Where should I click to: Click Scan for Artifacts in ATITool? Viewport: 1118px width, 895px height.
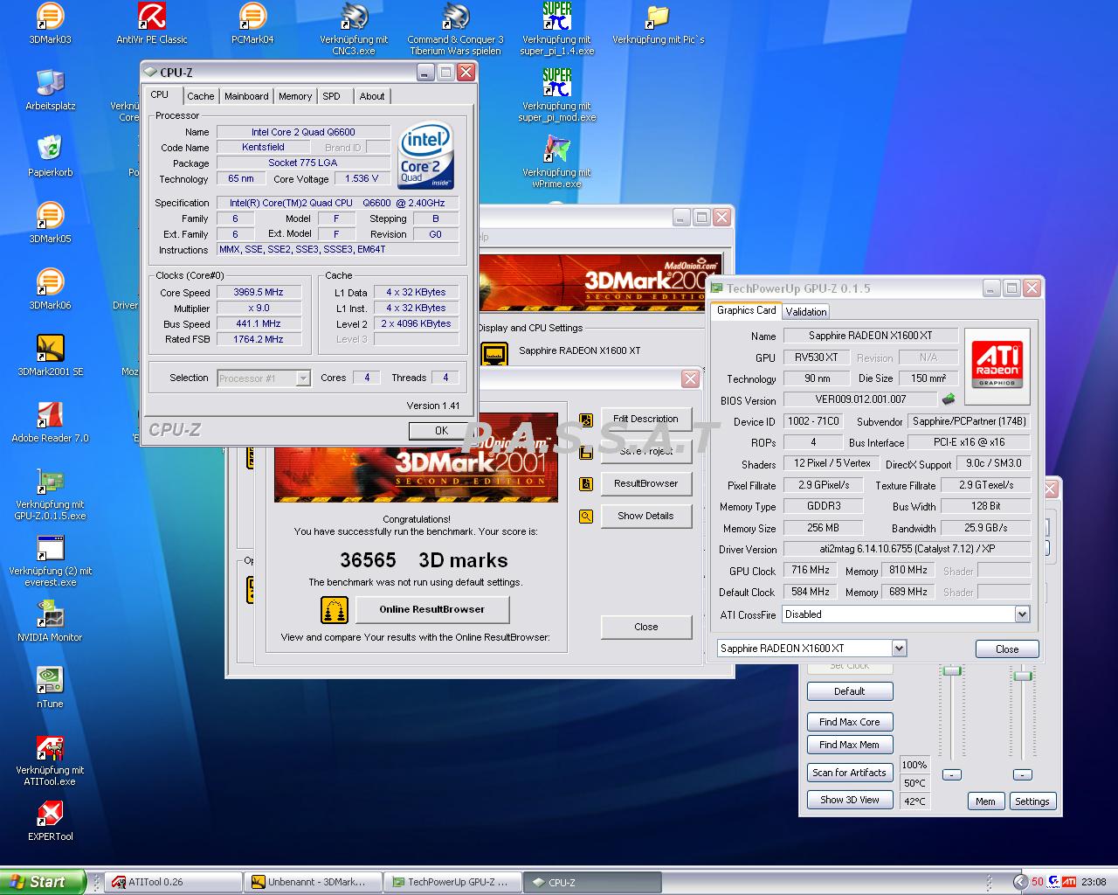click(x=849, y=773)
